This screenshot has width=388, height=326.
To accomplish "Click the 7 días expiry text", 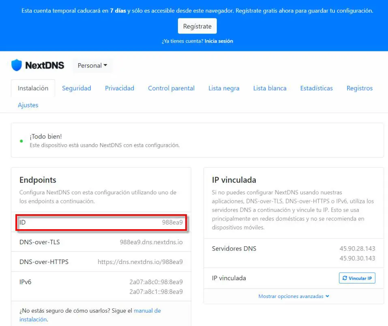I will (x=118, y=11).
